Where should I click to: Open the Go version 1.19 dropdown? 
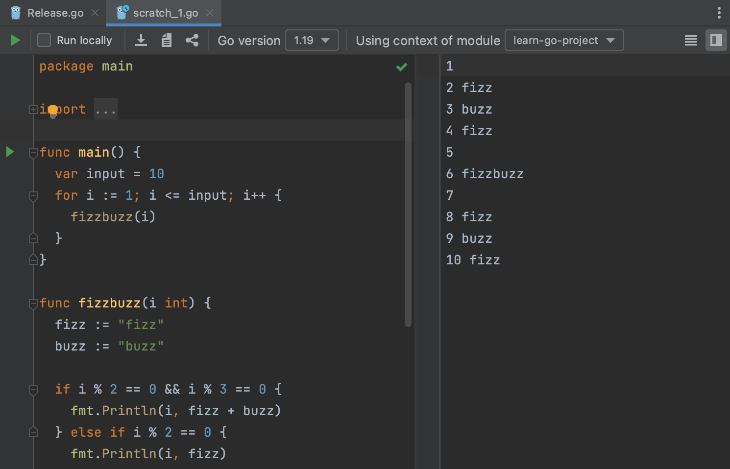312,40
